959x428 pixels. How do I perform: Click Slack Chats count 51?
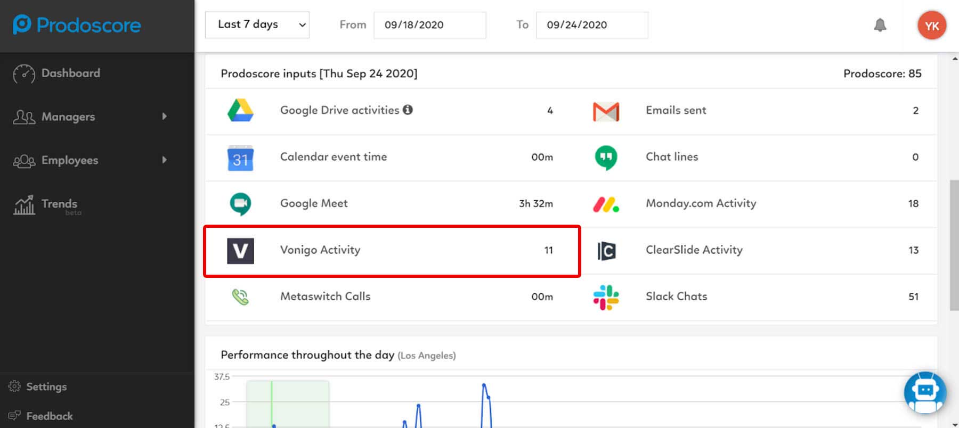click(913, 297)
